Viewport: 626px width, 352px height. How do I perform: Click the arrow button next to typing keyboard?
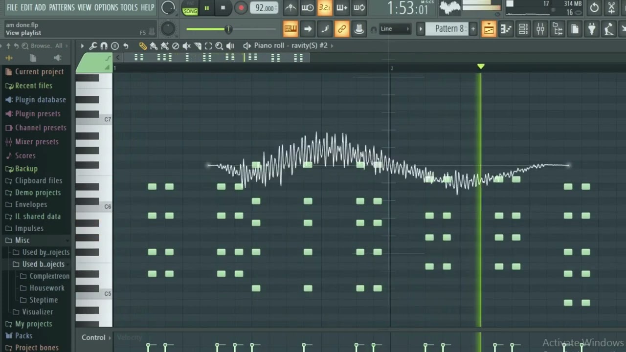(308, 29)
